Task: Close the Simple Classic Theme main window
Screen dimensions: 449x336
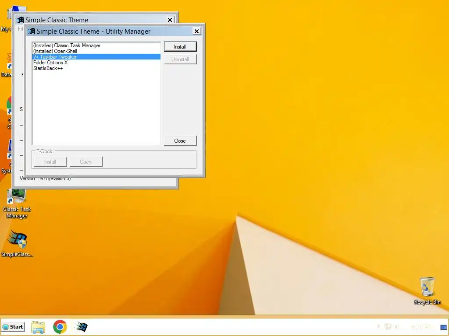Action: tap(170, 20)
